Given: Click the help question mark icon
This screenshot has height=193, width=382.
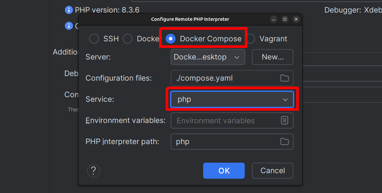Looking at the screenshot, I should pos(93,171).
